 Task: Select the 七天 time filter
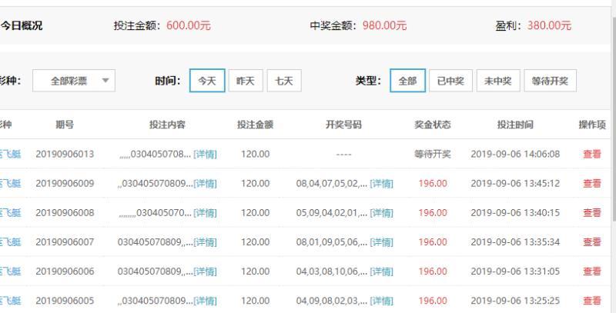click(x=284, y=81)
